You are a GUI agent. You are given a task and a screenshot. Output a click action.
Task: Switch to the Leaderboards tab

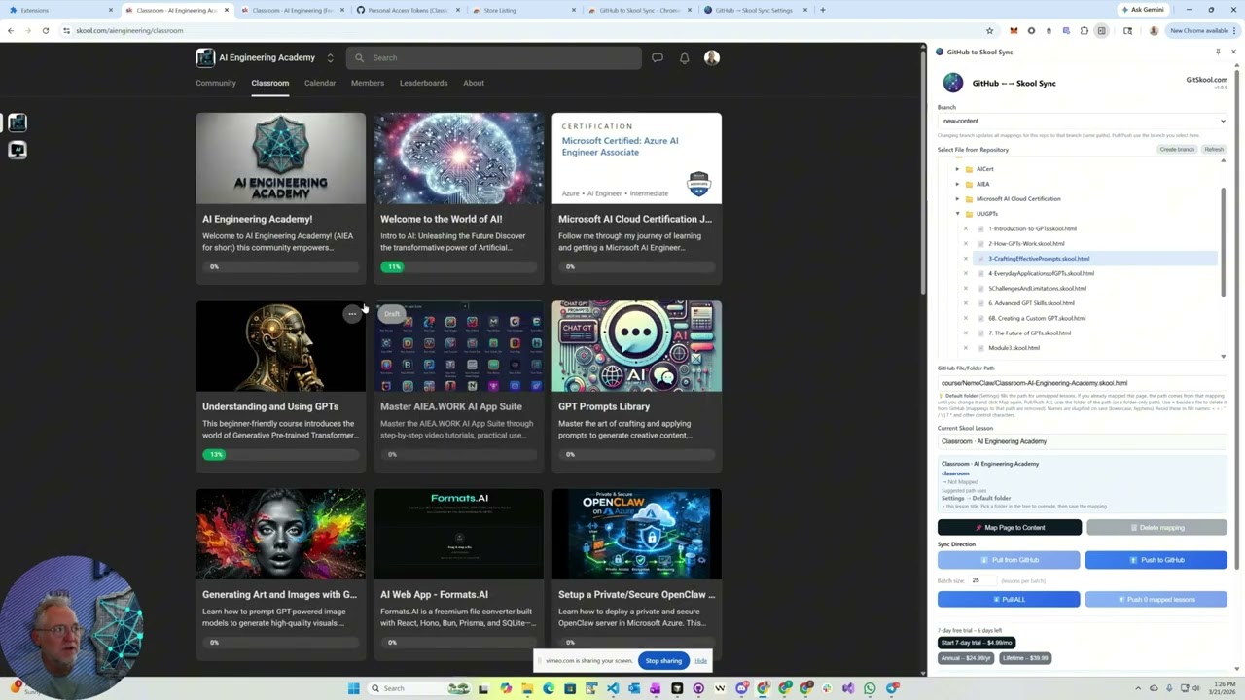tap(423, 83)
